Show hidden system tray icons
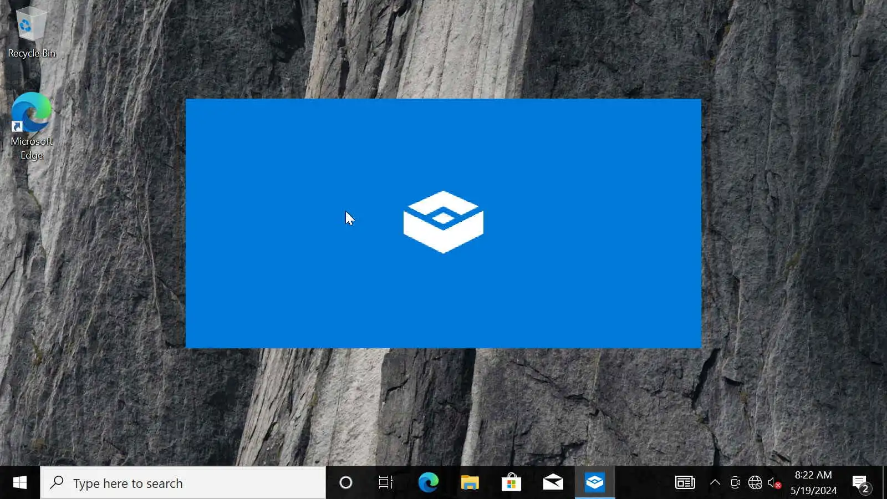The height and width of the screenshot is (499, 887). click(715, 483)
